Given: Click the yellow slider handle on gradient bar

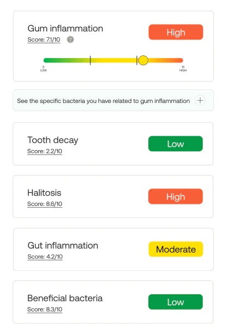Looking at the screenshot, I should (143, 60).
